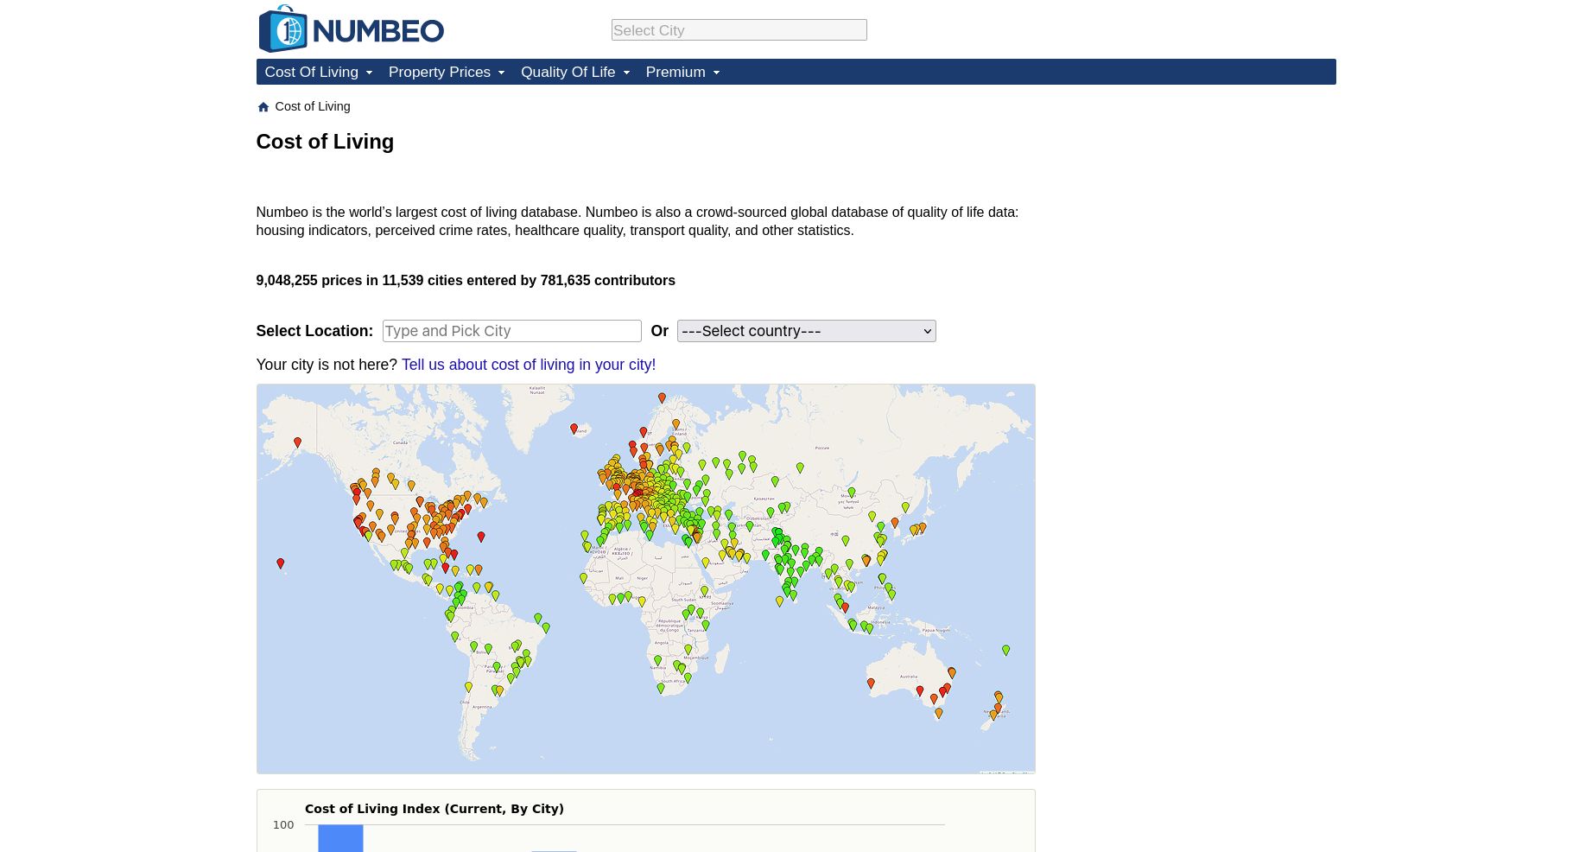Select the red marker at Singapore

(845, 607)
